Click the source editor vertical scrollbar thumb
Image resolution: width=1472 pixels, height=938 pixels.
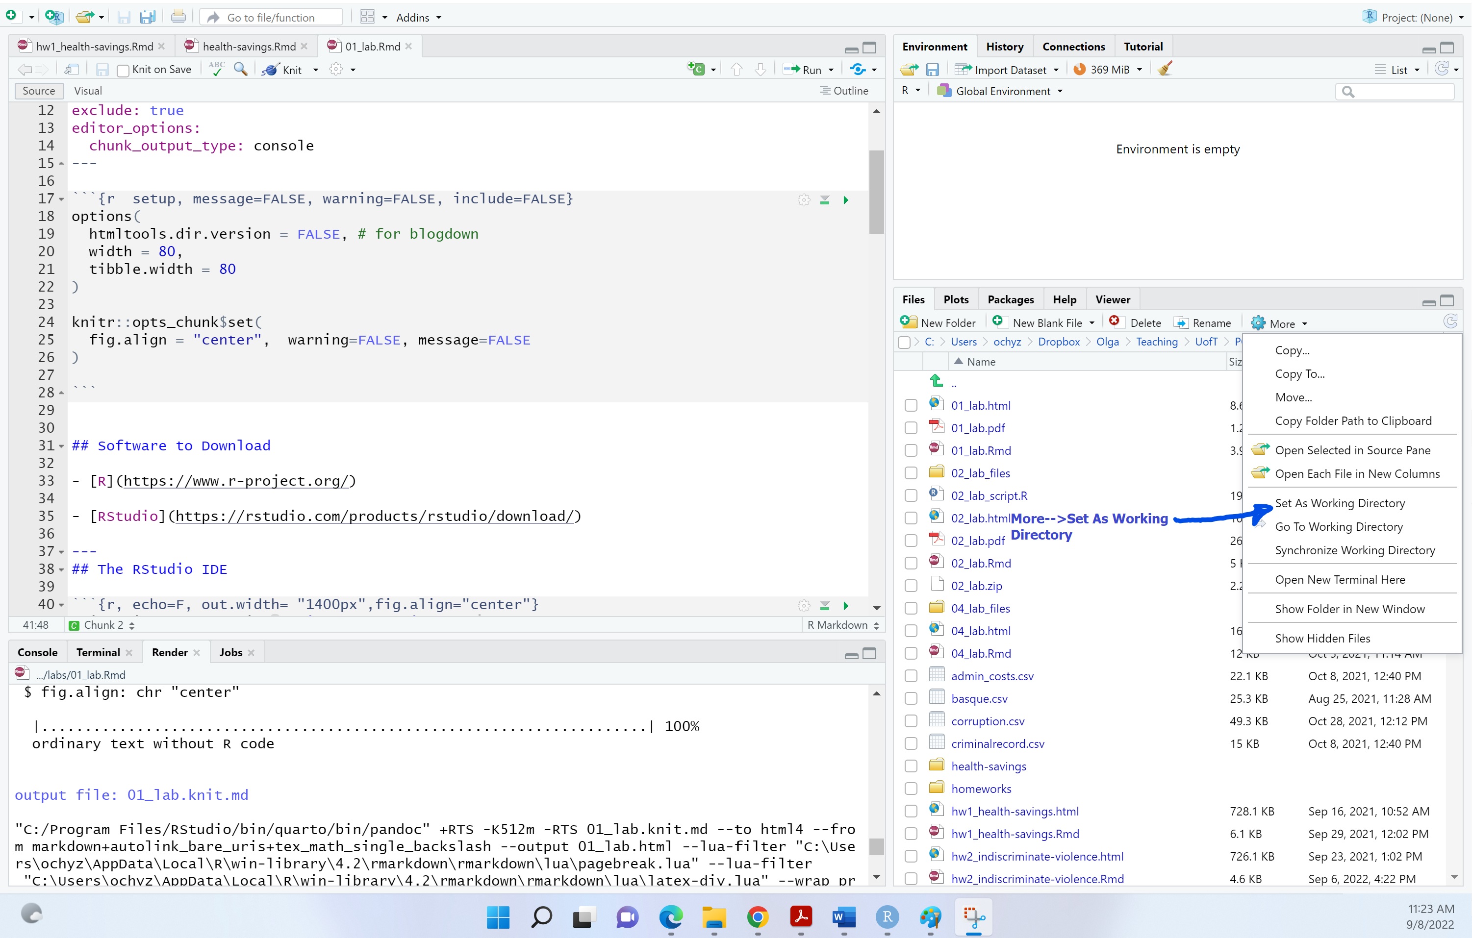876,192
